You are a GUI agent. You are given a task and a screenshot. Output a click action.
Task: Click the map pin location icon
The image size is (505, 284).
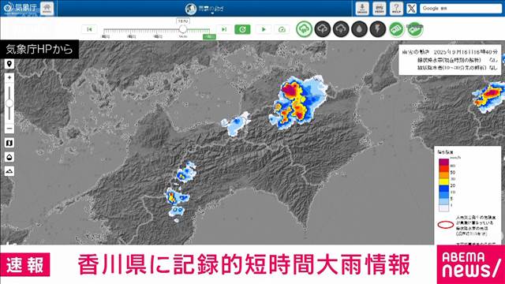9,64
